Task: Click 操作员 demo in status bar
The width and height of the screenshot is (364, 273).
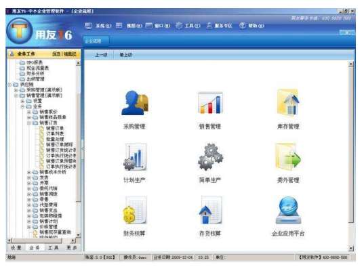Action: coord(135,257)
